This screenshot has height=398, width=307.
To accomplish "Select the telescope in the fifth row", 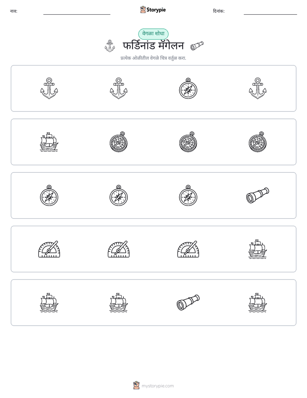I will coord(188,302).
